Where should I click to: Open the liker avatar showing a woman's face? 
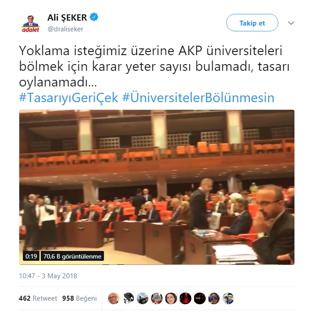click(x=171, y=298)
